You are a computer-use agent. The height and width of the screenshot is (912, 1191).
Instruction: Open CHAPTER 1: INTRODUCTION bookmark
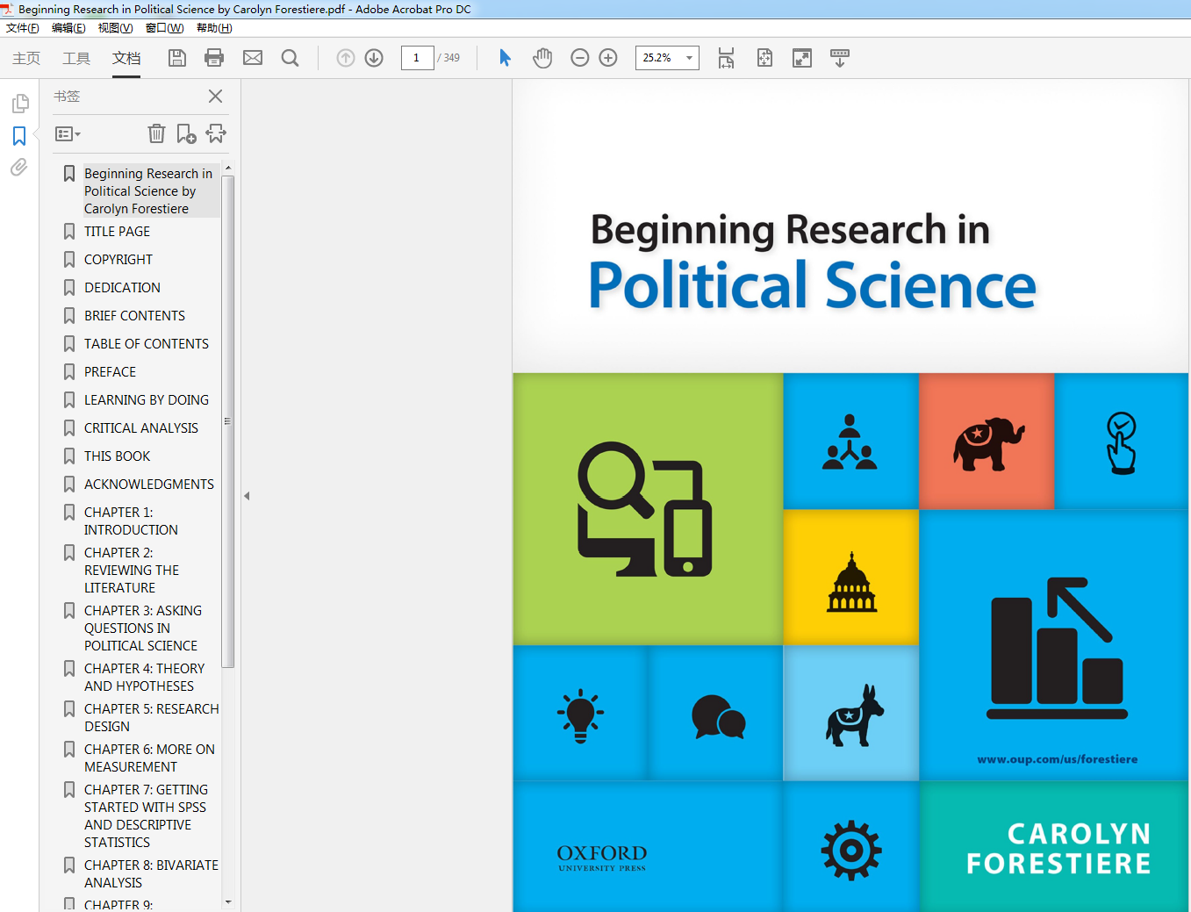[131, 521]
